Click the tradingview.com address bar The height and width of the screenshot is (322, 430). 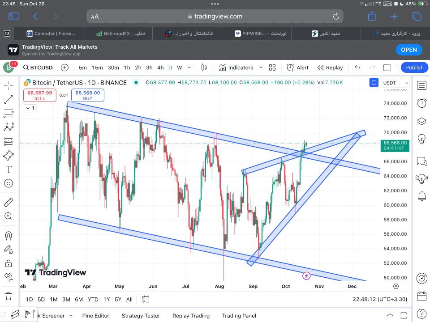215,17
